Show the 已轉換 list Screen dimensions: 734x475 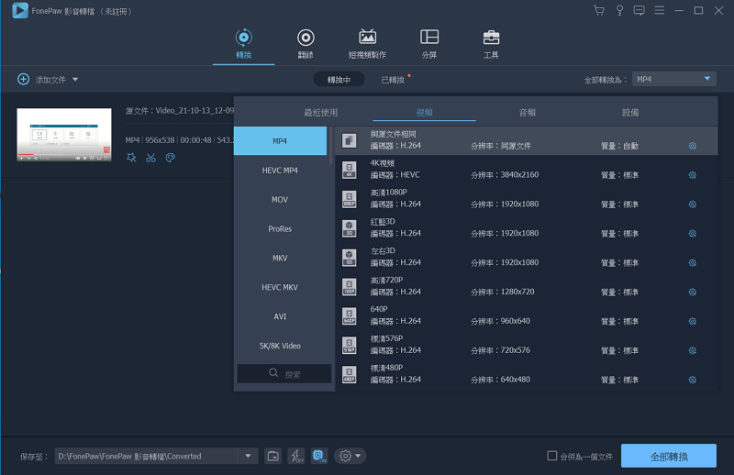click(x=393, y=80)
